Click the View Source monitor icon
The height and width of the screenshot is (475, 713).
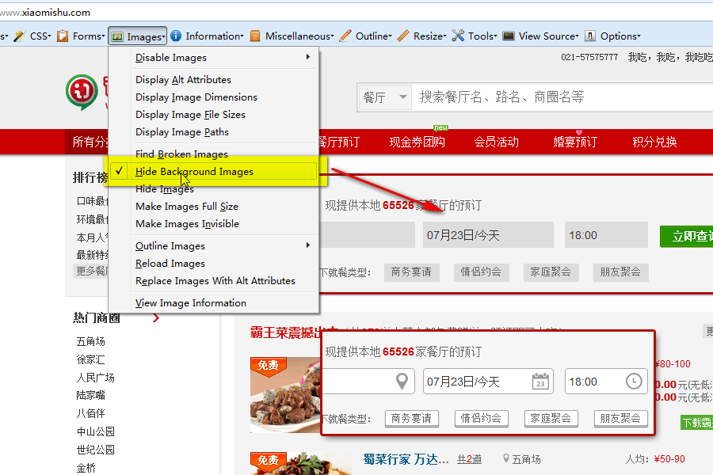click(x=509, y=36)
